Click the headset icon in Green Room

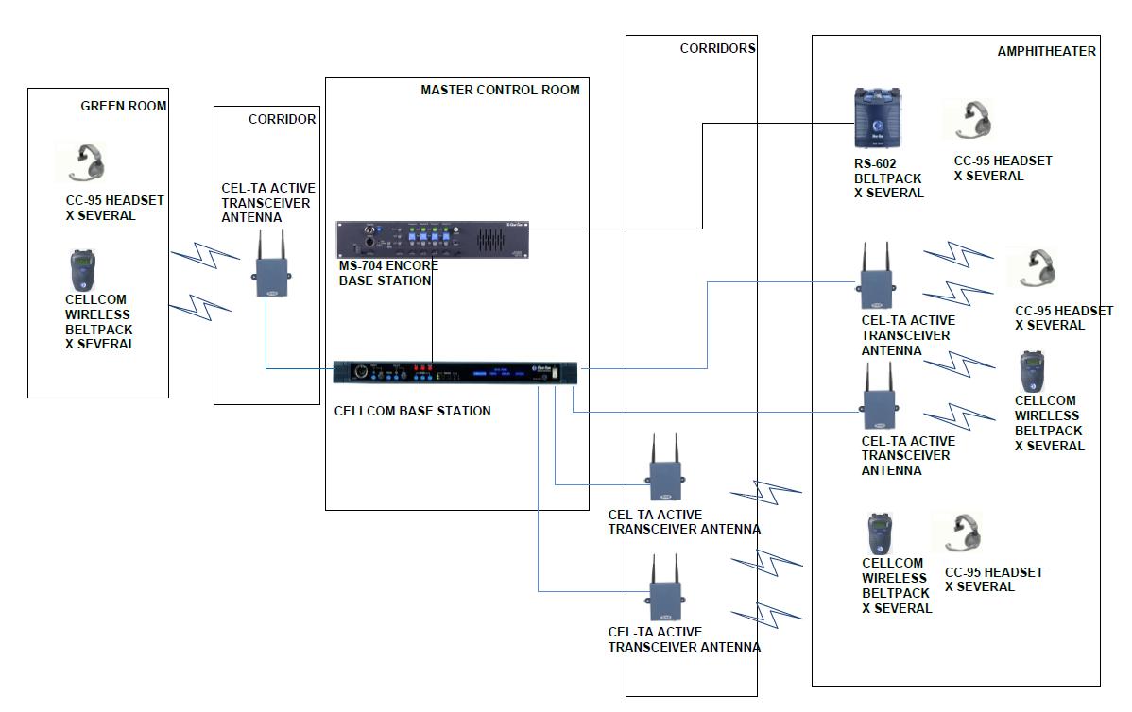tap(87, 162)
